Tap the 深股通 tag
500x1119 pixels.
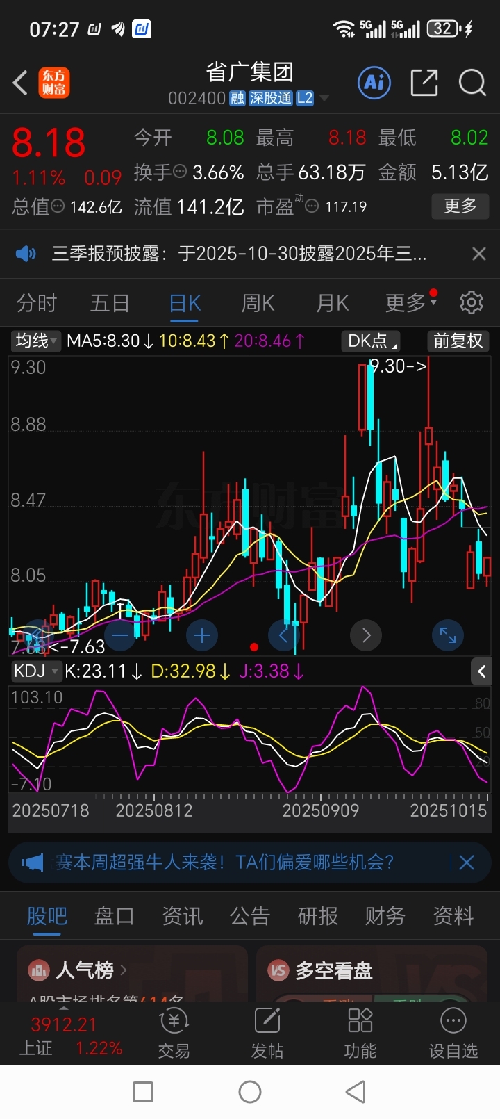click(271, 98)
